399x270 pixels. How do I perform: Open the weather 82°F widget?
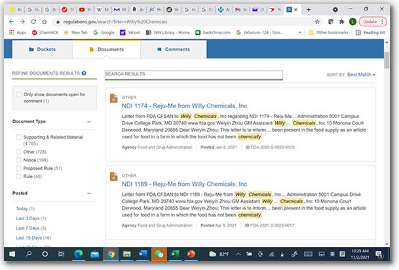tap(219, 254)
